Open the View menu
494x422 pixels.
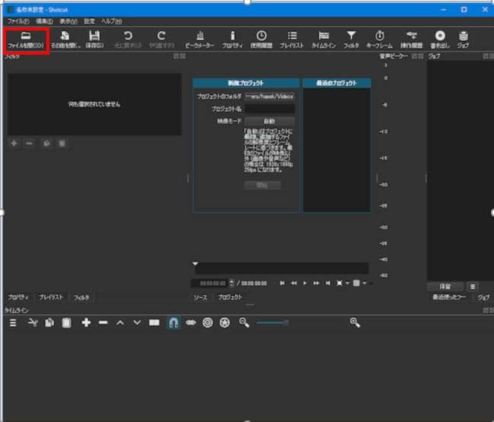[68, 21]
